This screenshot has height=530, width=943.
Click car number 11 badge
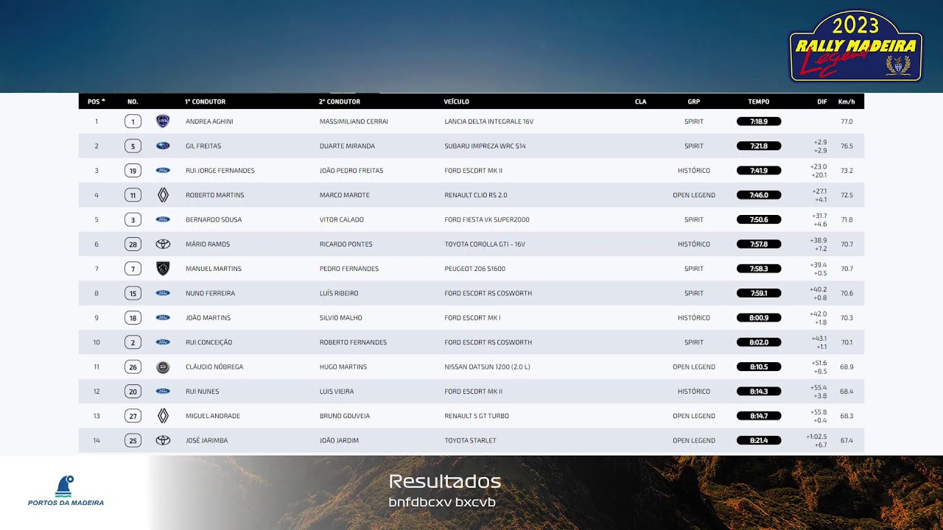pos(133,195)
